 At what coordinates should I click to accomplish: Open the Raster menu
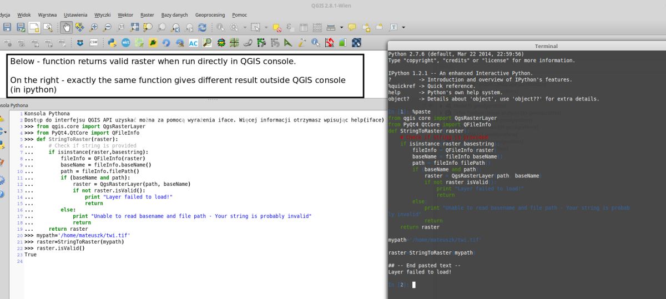click(147, 15)
